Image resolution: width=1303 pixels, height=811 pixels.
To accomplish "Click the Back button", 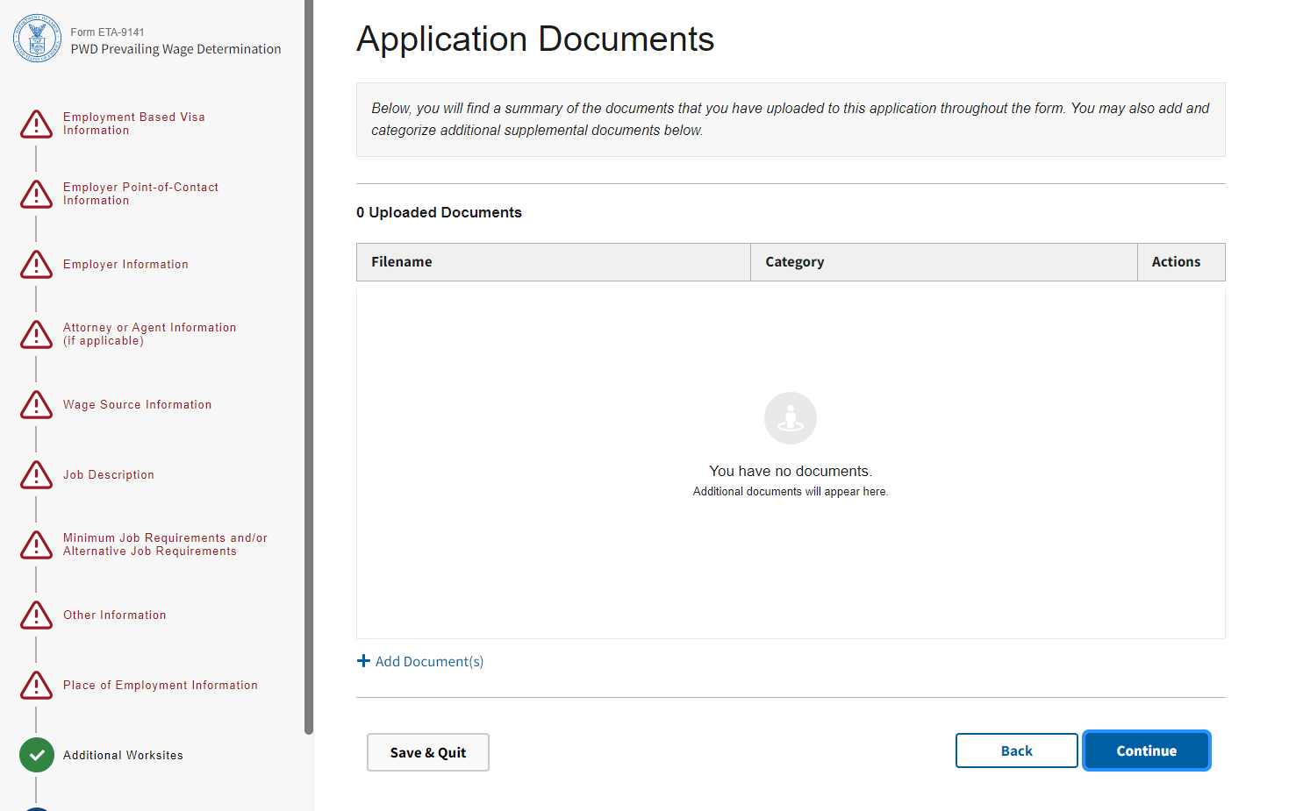I will pyautogui.click(x=1016, y=751).
